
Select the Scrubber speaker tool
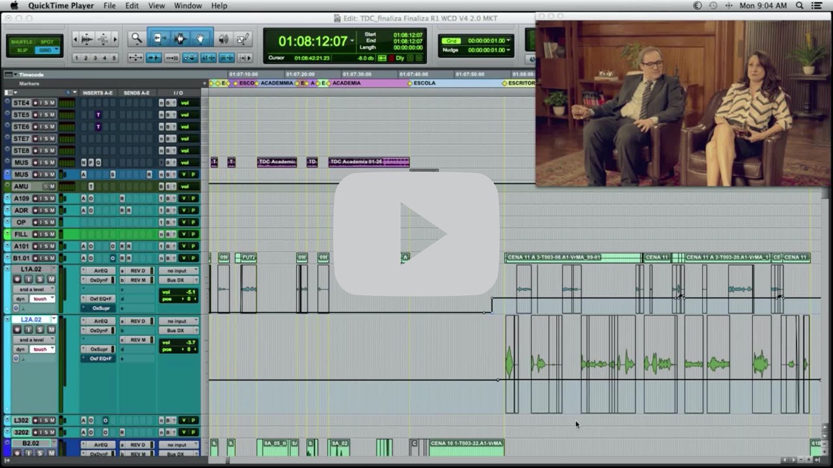pos(224,39)
